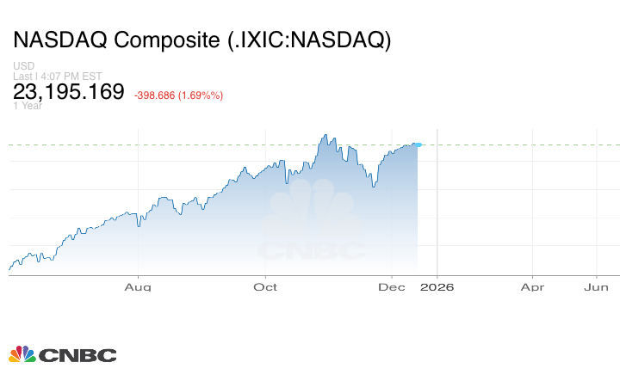Image resolution: width=620 pixels, height=387 pixels.
Task: Click the Aug label on the time axis
Action: pyautogui.click(x=138, y=286)
